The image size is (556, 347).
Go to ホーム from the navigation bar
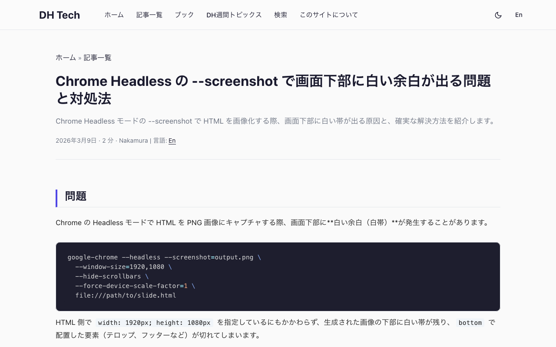pyautogui.click(x=114, y=15)
